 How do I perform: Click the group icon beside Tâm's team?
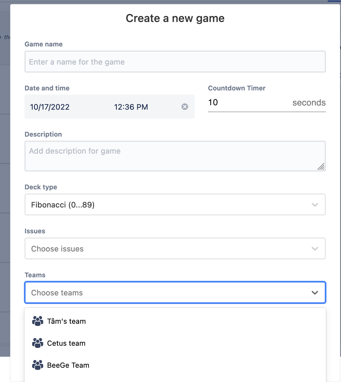38,321
